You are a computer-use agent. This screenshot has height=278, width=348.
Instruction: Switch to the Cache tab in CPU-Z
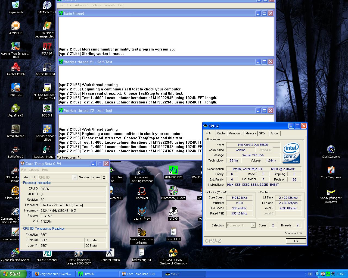[221, 133]
